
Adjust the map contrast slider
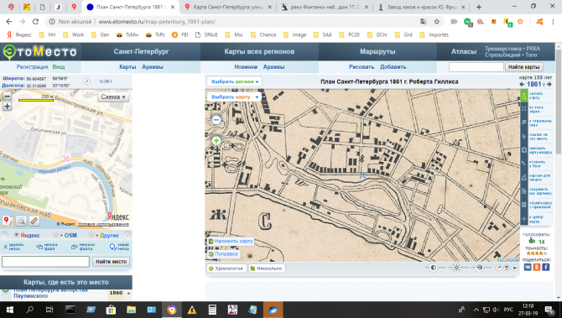tap(434, 268)
